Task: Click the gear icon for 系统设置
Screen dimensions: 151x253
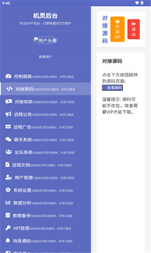Action: point(8,190)
